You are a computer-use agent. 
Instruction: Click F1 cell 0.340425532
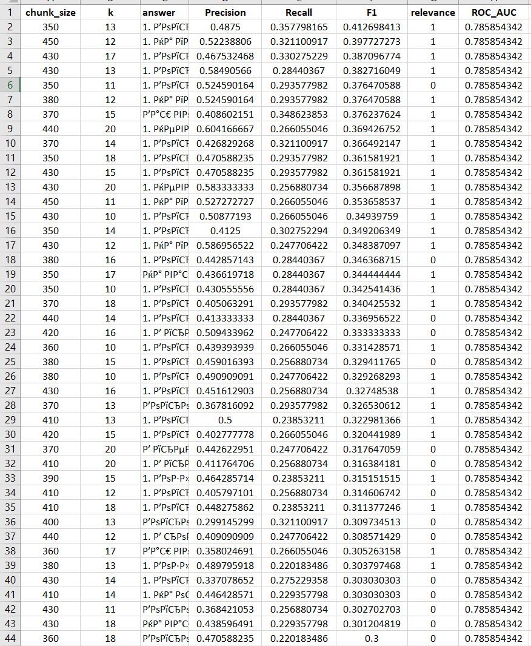point(372,304)
